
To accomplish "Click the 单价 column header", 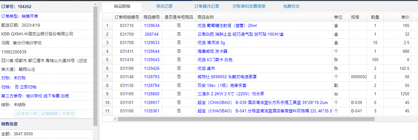I will pyautogui.click(x=397, y=17).
